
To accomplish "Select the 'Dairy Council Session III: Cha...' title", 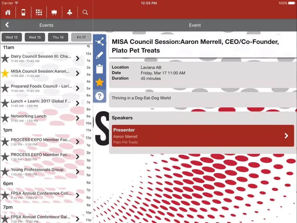I will click(x=41, y=56).
